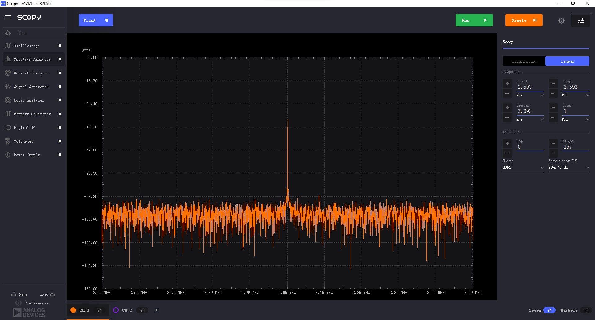The width and height of the screenshot is (595, 320).
Task: Toggle Signal Generator run indicator square
Action: pyautogui.click(x=60, y=87)
